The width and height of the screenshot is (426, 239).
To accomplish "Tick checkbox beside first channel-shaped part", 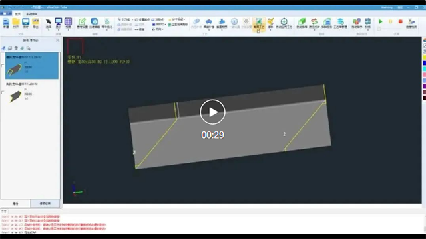I will (x=3, y=66).
